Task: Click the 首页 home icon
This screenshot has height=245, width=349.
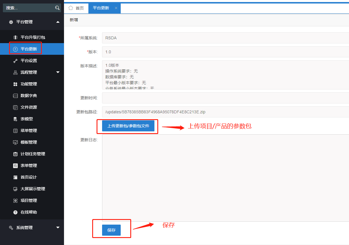Action: [x=71, y=8]
